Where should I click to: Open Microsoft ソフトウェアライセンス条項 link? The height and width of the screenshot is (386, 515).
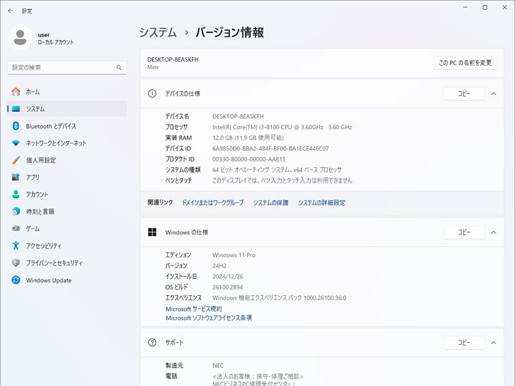coord(209,318)
